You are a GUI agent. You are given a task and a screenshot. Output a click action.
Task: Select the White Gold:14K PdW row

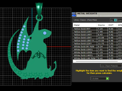(97, 58)
